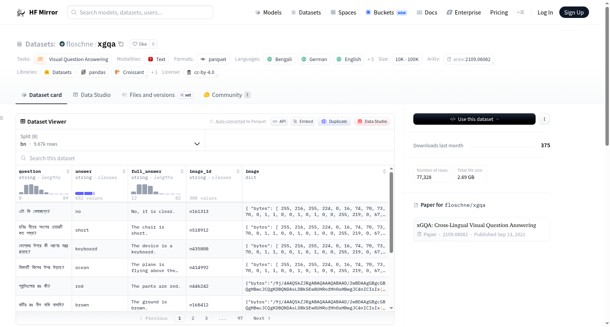610x327 pixels.
Task: Click the Datasets grey icon in breadcrumb
Action: point(19,44)
